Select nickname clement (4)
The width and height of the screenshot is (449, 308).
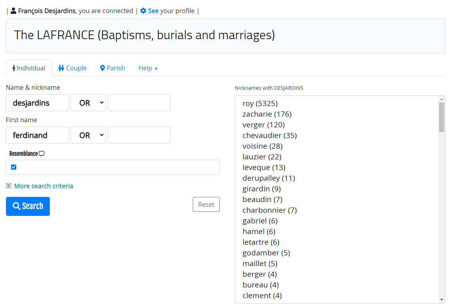[x=262, y=295]
